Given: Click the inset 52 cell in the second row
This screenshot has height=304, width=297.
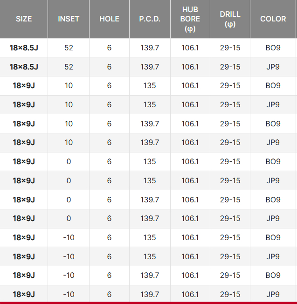Looking at the screenshot, I should (x=69, y=67).
